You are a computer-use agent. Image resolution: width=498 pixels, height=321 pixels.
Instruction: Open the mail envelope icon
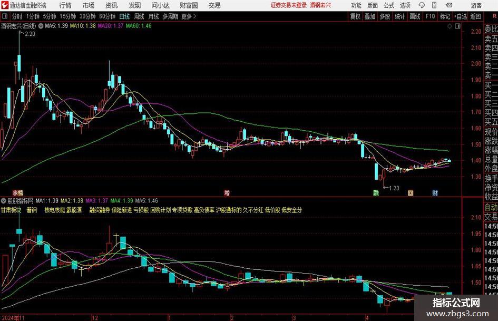[x=449, y=5]
